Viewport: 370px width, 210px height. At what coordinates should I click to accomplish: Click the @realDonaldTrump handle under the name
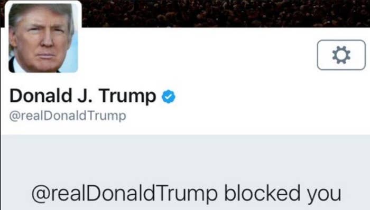(x=68, y=116)
